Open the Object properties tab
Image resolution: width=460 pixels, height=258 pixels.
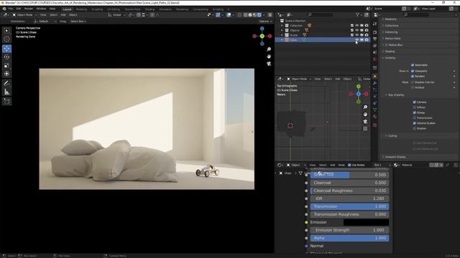click(375, 76)
